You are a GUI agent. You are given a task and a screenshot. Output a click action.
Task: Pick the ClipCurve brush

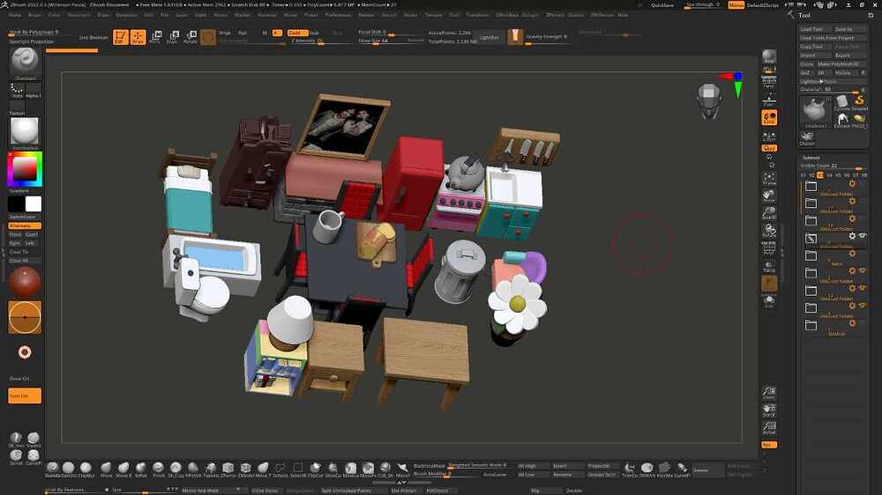pyautogui.click(x=315, y=469)
